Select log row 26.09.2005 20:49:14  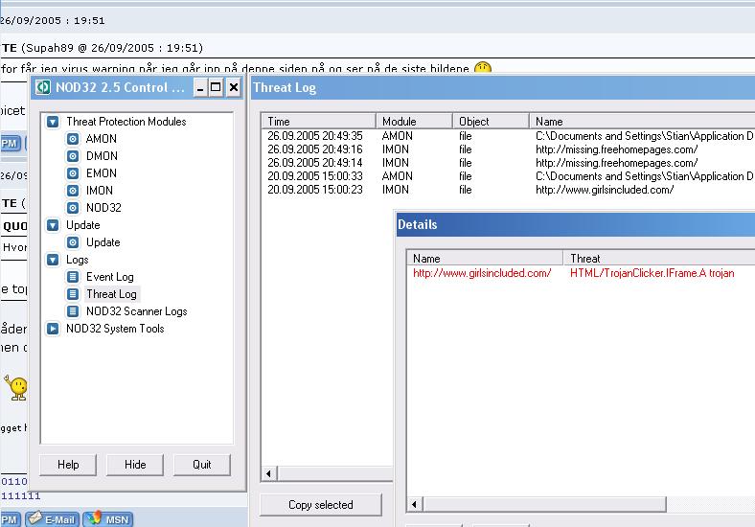pyautogui.click(x=508, y=163)
